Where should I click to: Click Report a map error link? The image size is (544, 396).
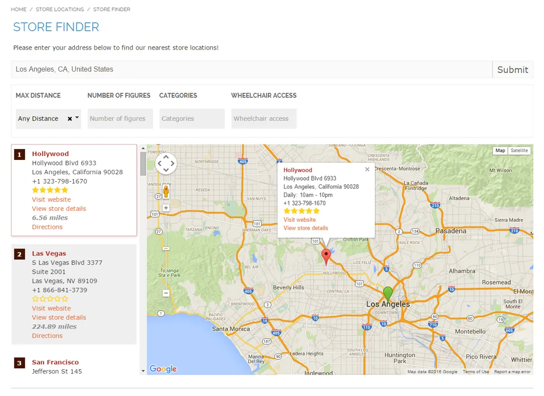point(512,372)
